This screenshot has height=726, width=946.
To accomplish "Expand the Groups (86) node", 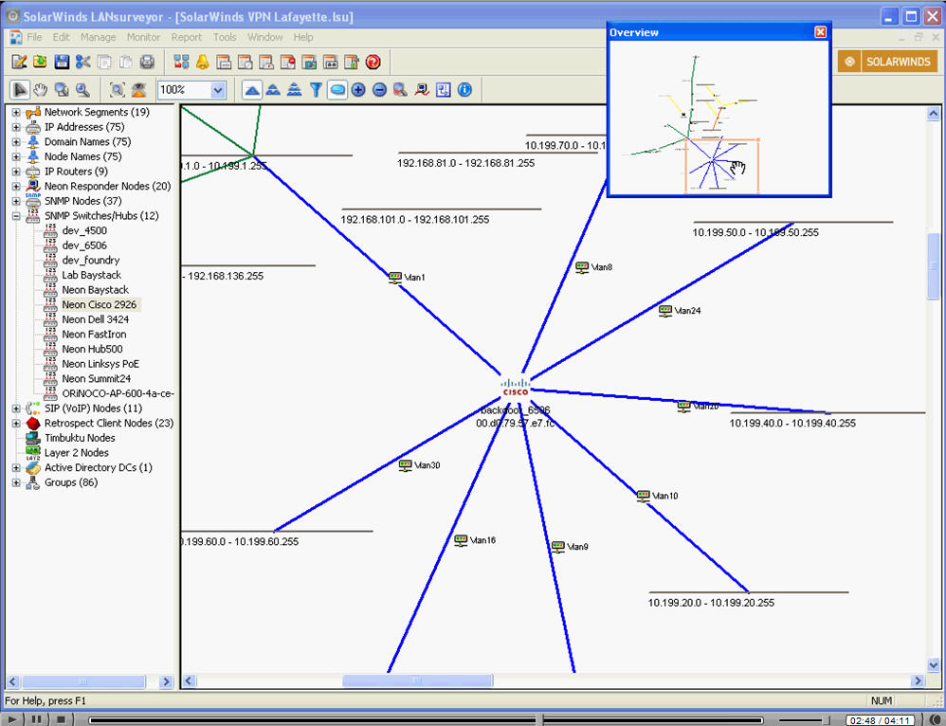I will [16, 482].
